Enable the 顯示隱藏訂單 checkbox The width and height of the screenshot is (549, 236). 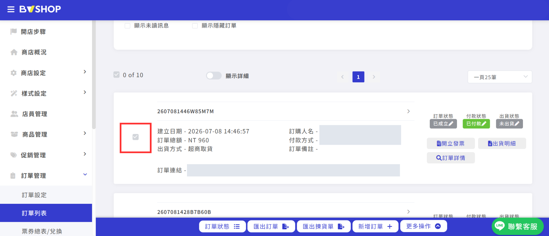pos(195,26)
